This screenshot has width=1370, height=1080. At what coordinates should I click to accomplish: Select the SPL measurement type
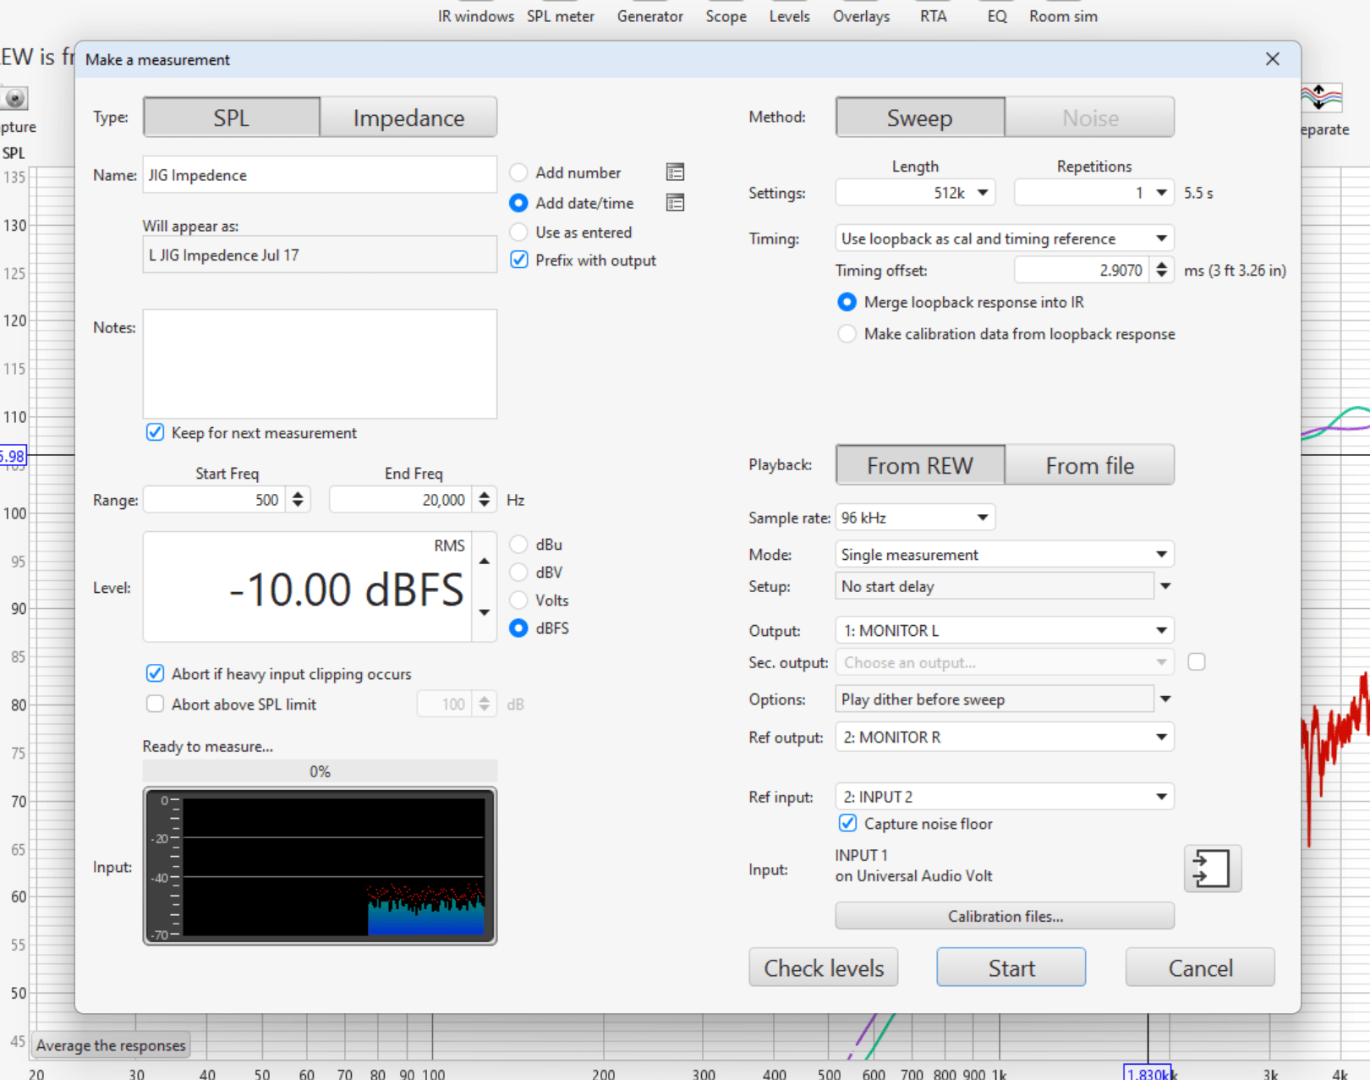pos(232,118)
